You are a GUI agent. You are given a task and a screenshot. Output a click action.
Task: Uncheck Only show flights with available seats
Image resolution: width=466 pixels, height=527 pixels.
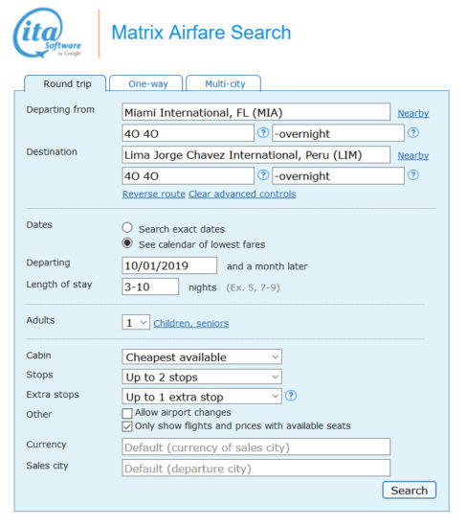pos(127,426)
